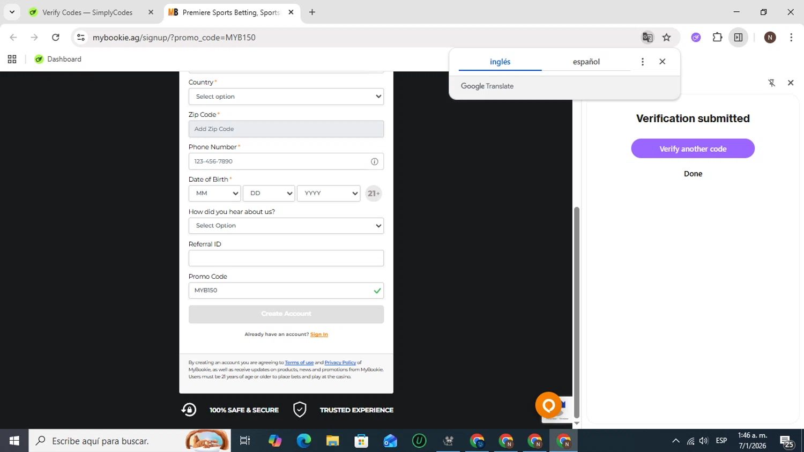Click Done in the side panel
The image size is (804, 452).
click(693, 174)
